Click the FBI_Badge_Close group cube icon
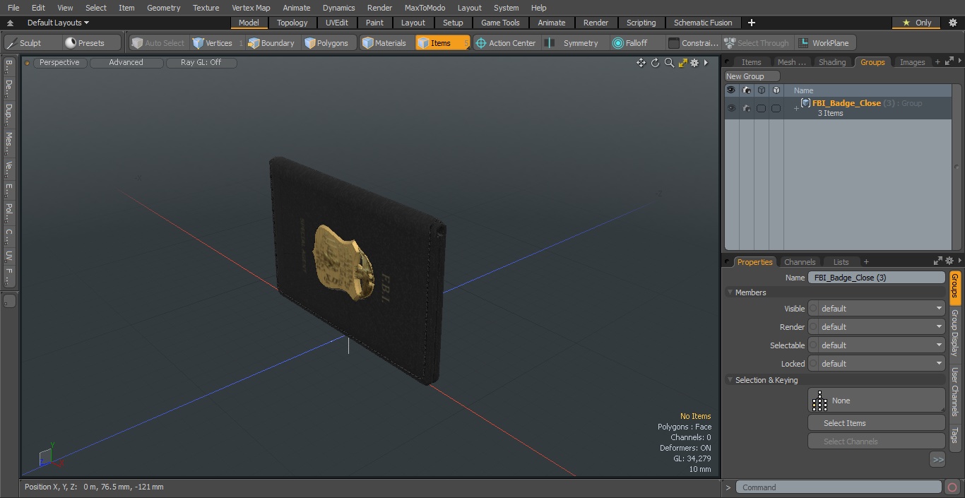965x498 pixels. click(x=805, y=103)
